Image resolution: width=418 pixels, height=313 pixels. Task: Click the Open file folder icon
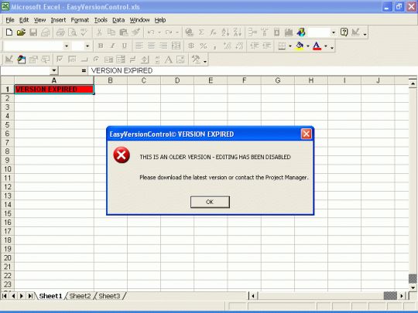click(x=21, y=32)
